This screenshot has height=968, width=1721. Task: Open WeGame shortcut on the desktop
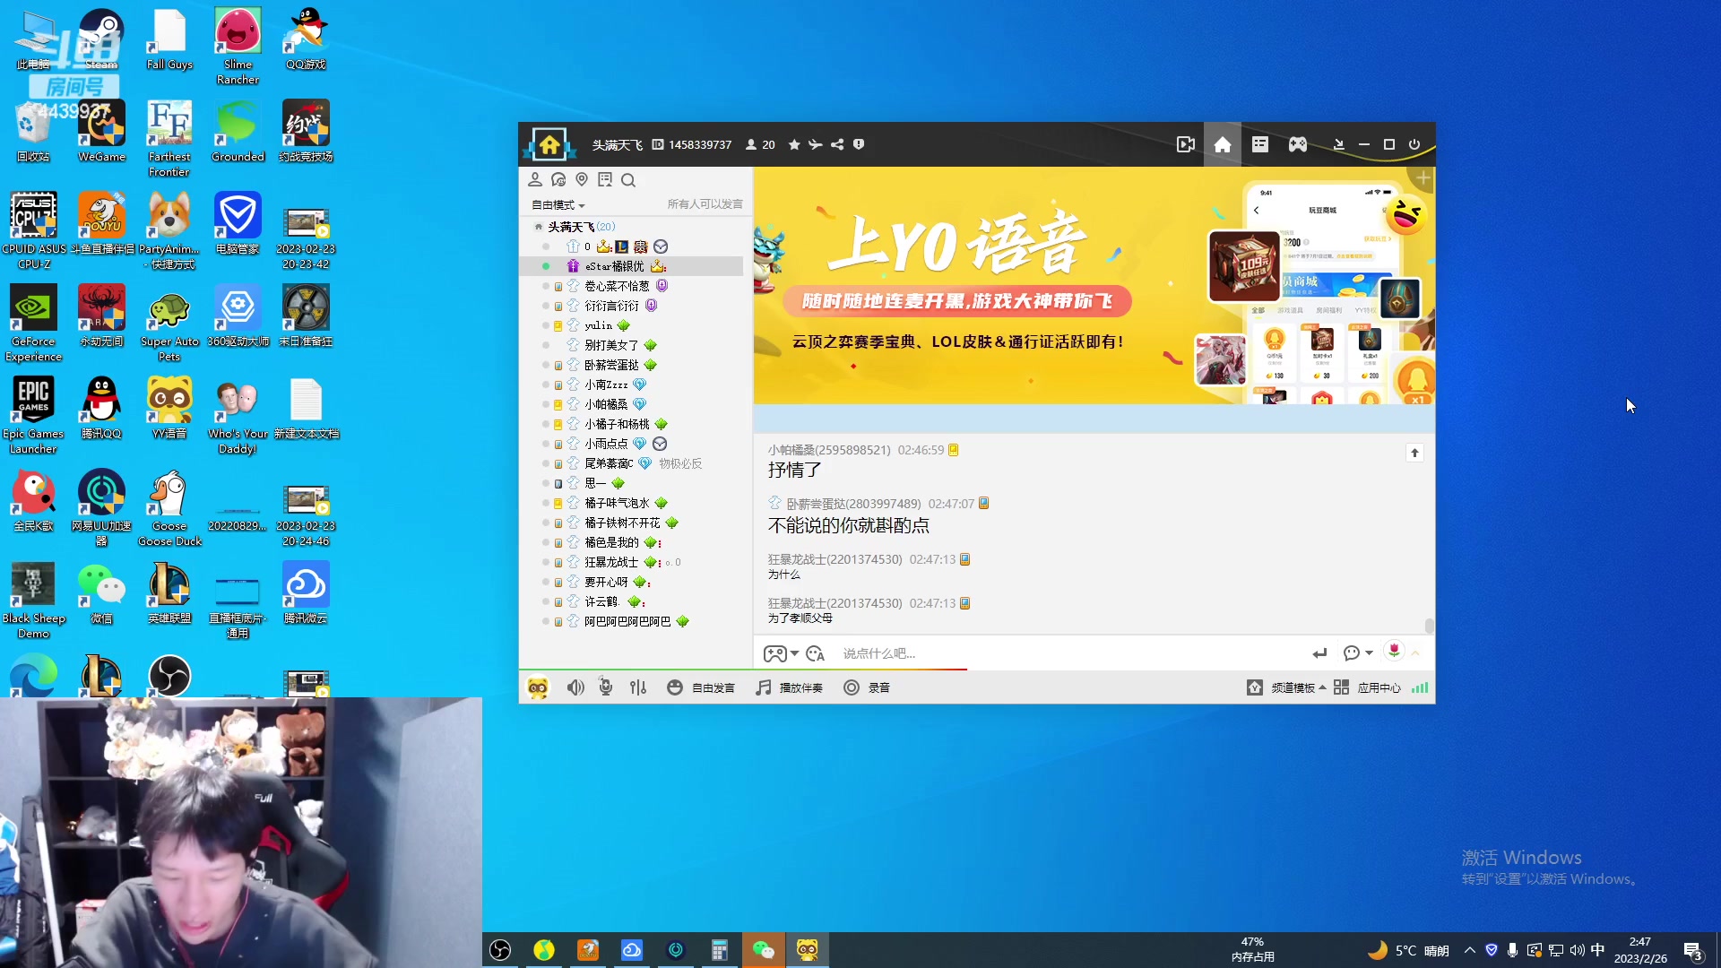pos(101,132)
